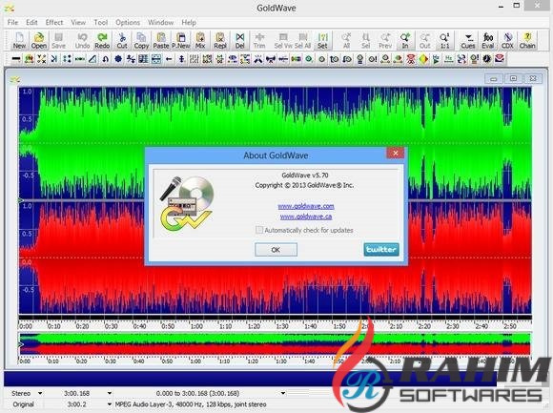553x413 pixels.
Task: Enable Automatically check for updates checkbox
Action: point(259,230)
